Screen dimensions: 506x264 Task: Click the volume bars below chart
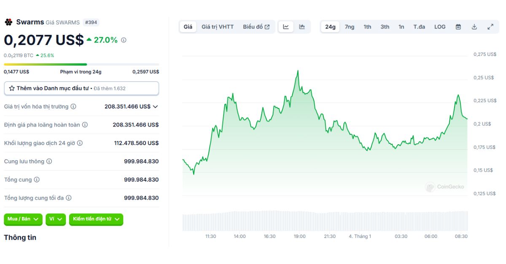(325, 221)
